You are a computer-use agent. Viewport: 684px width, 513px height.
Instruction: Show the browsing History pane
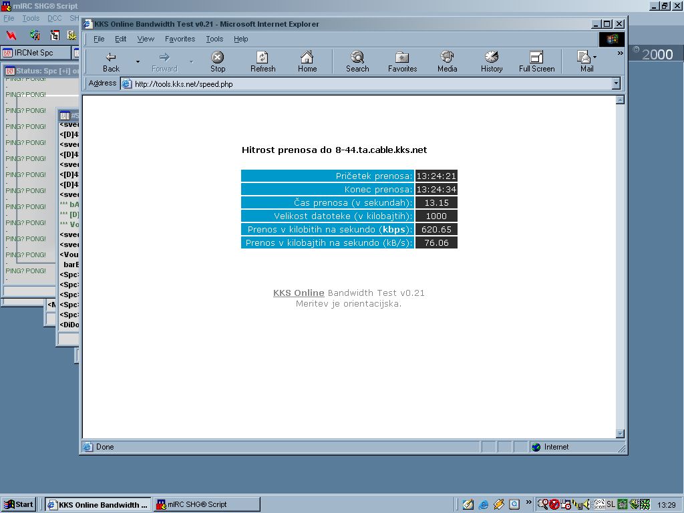[492, 61]
